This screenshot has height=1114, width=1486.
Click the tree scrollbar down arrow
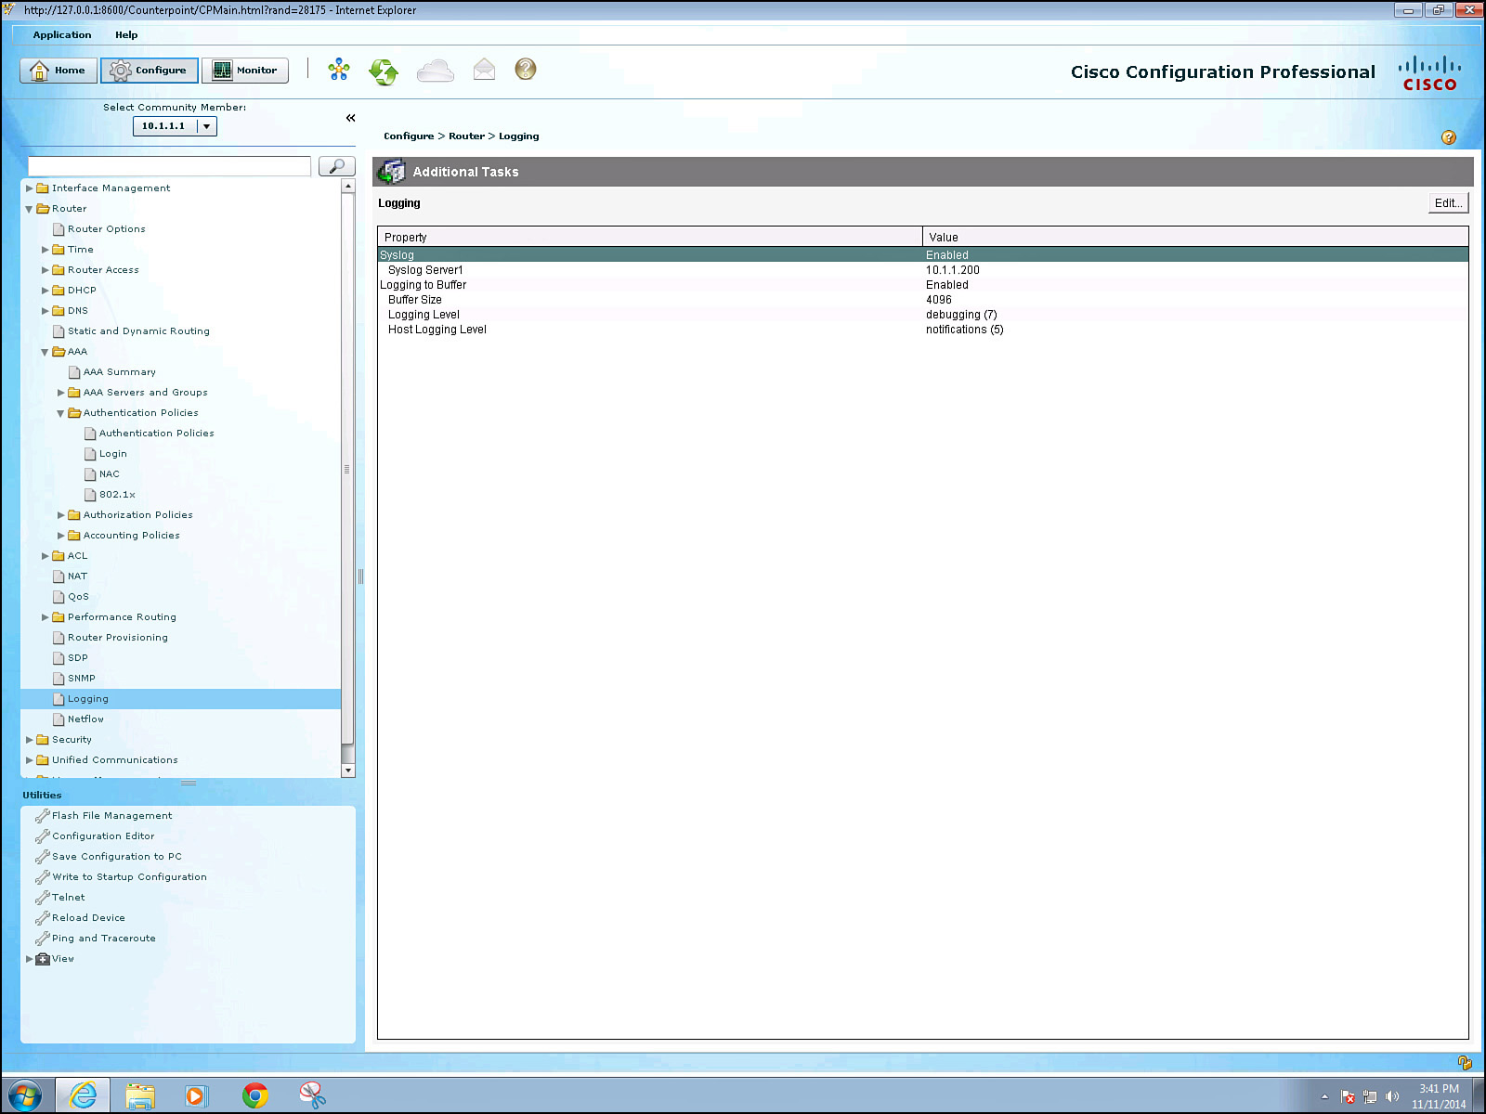click(348, 771)
